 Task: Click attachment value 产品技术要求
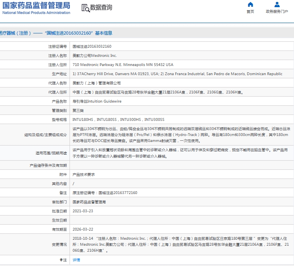click(x=83, y=175)
